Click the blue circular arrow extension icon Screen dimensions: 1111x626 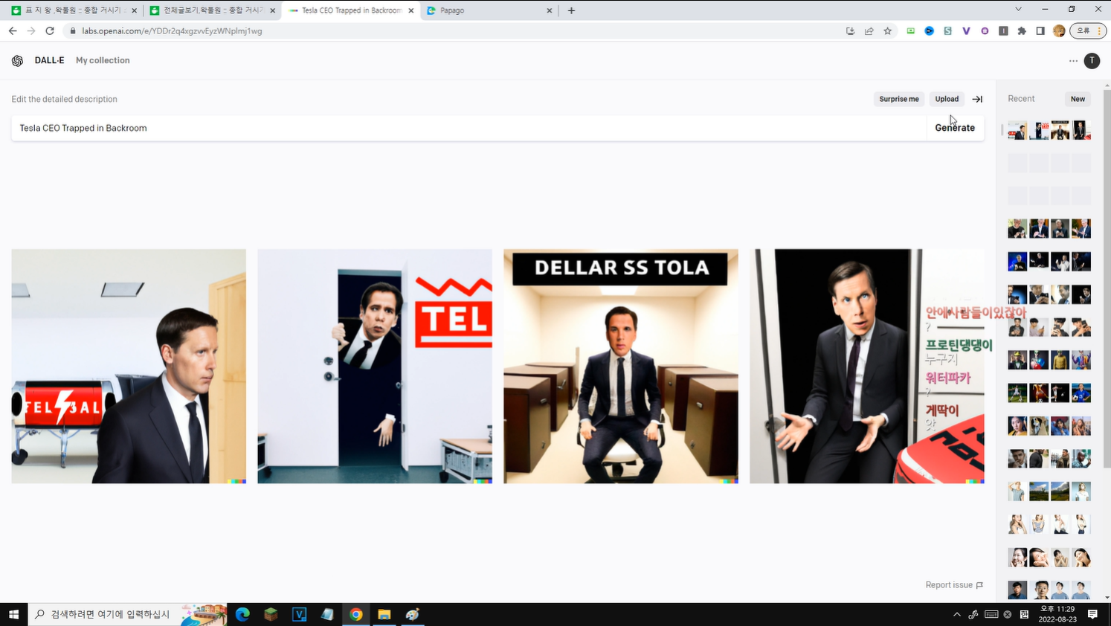tap(929, 31)
